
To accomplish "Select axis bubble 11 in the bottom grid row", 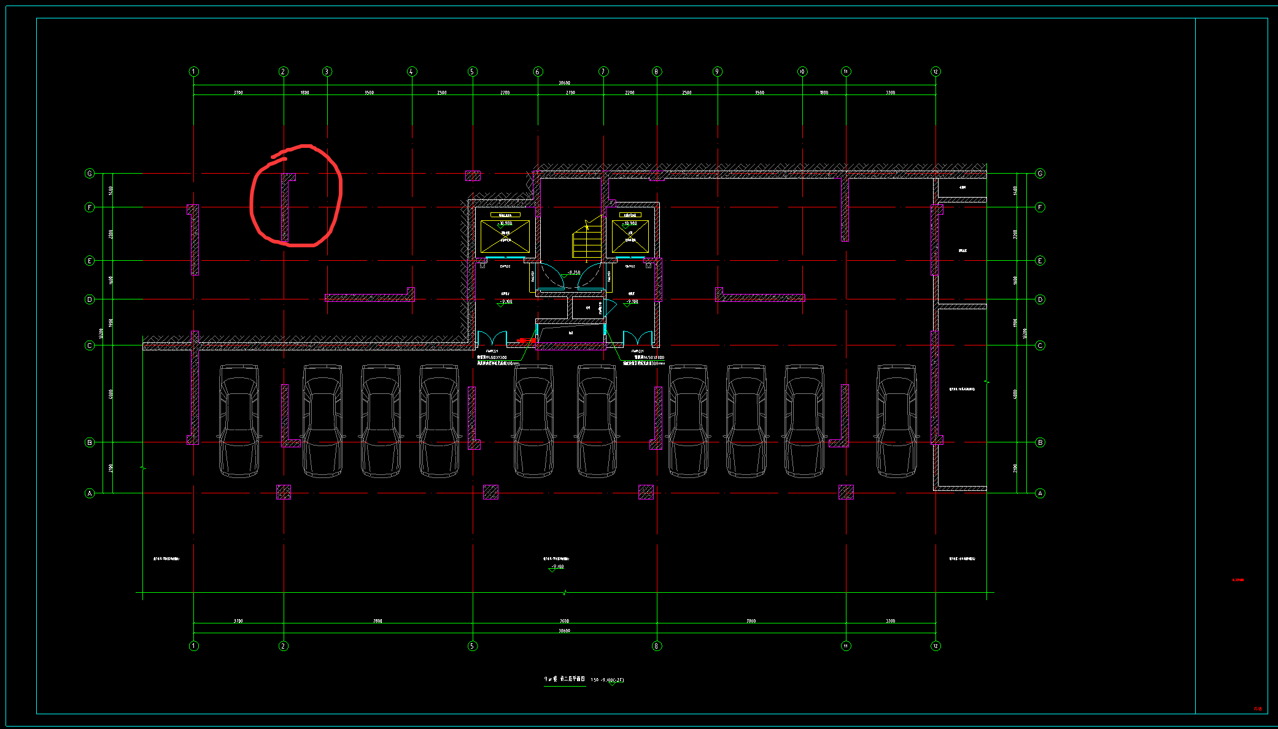I will [846, 646].
